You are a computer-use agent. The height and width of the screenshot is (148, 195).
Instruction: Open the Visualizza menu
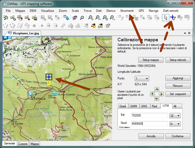click(x=47, y=11)
